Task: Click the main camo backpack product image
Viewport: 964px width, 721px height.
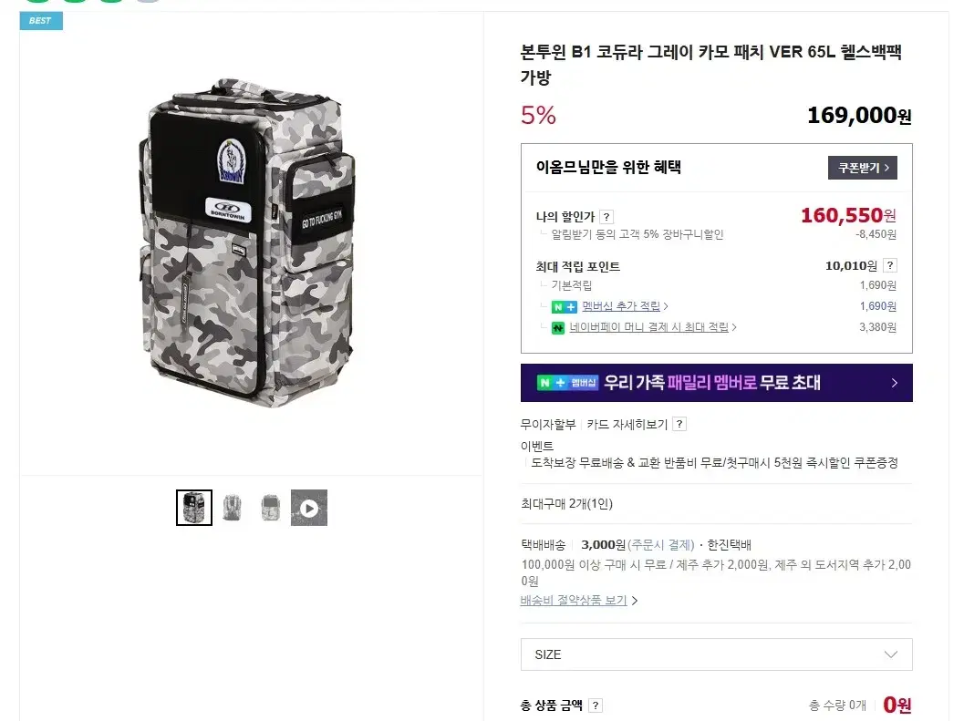Action: (247, 242)
